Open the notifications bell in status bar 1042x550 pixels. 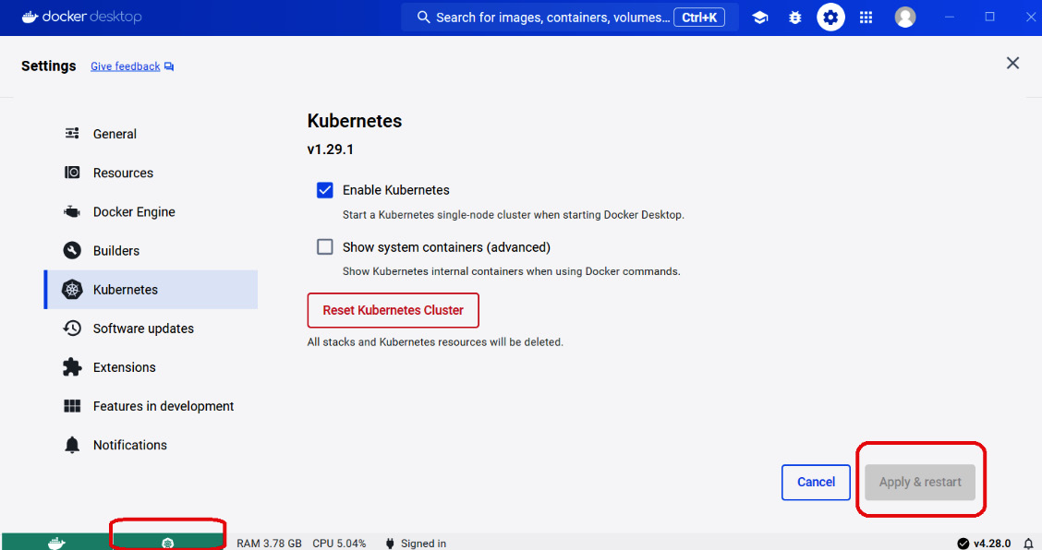coord(1028,544)
